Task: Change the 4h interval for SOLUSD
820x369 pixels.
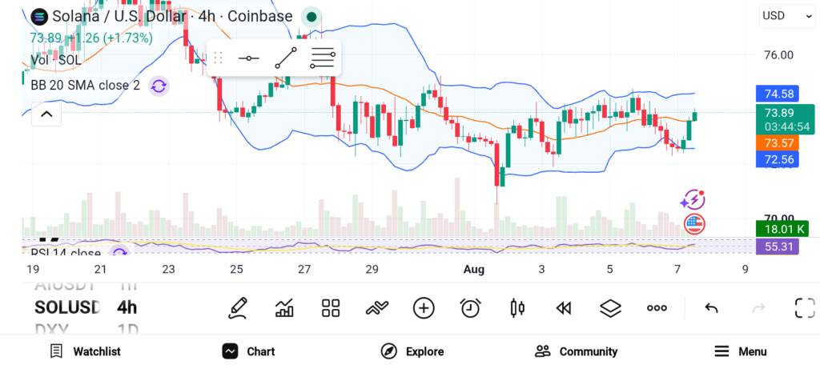Action: (x=127, y=307)
